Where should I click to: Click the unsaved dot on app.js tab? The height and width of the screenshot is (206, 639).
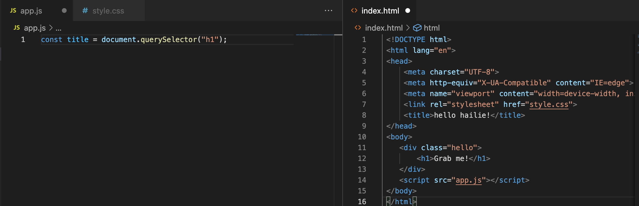click(x=64, y=11)
